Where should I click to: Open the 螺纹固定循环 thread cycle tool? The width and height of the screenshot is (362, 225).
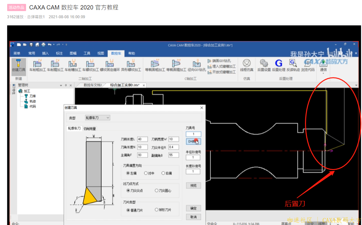(x=110, y=65)
